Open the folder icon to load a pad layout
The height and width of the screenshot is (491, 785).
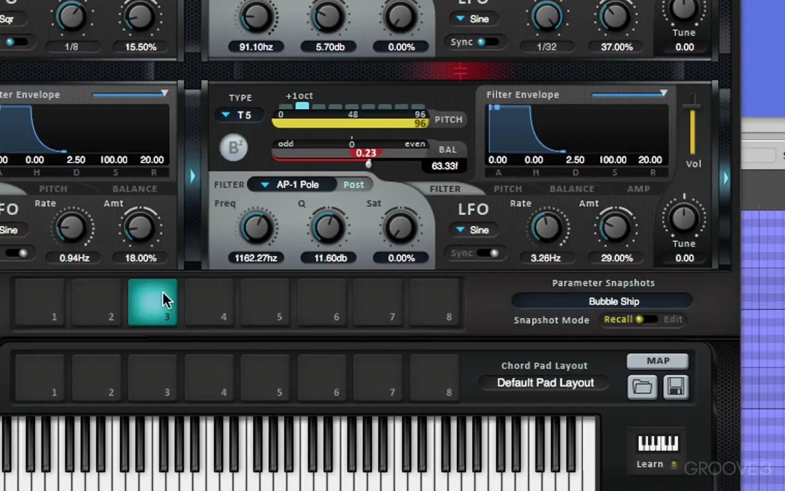click(x=642, y=386)
